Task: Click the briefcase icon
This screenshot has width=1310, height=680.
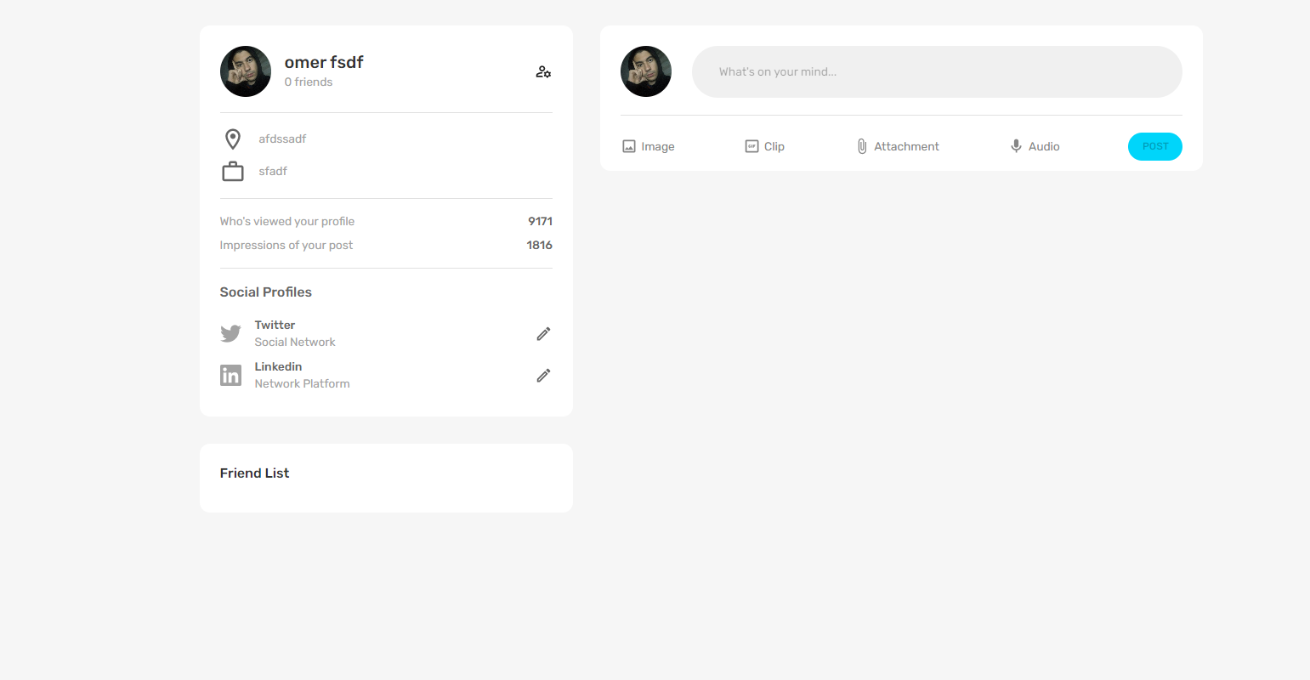Action: point(232,170)
